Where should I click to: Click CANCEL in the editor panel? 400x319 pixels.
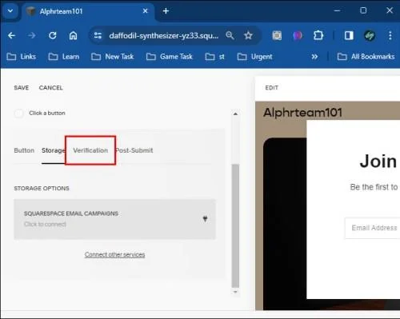(x=51, y=88)
